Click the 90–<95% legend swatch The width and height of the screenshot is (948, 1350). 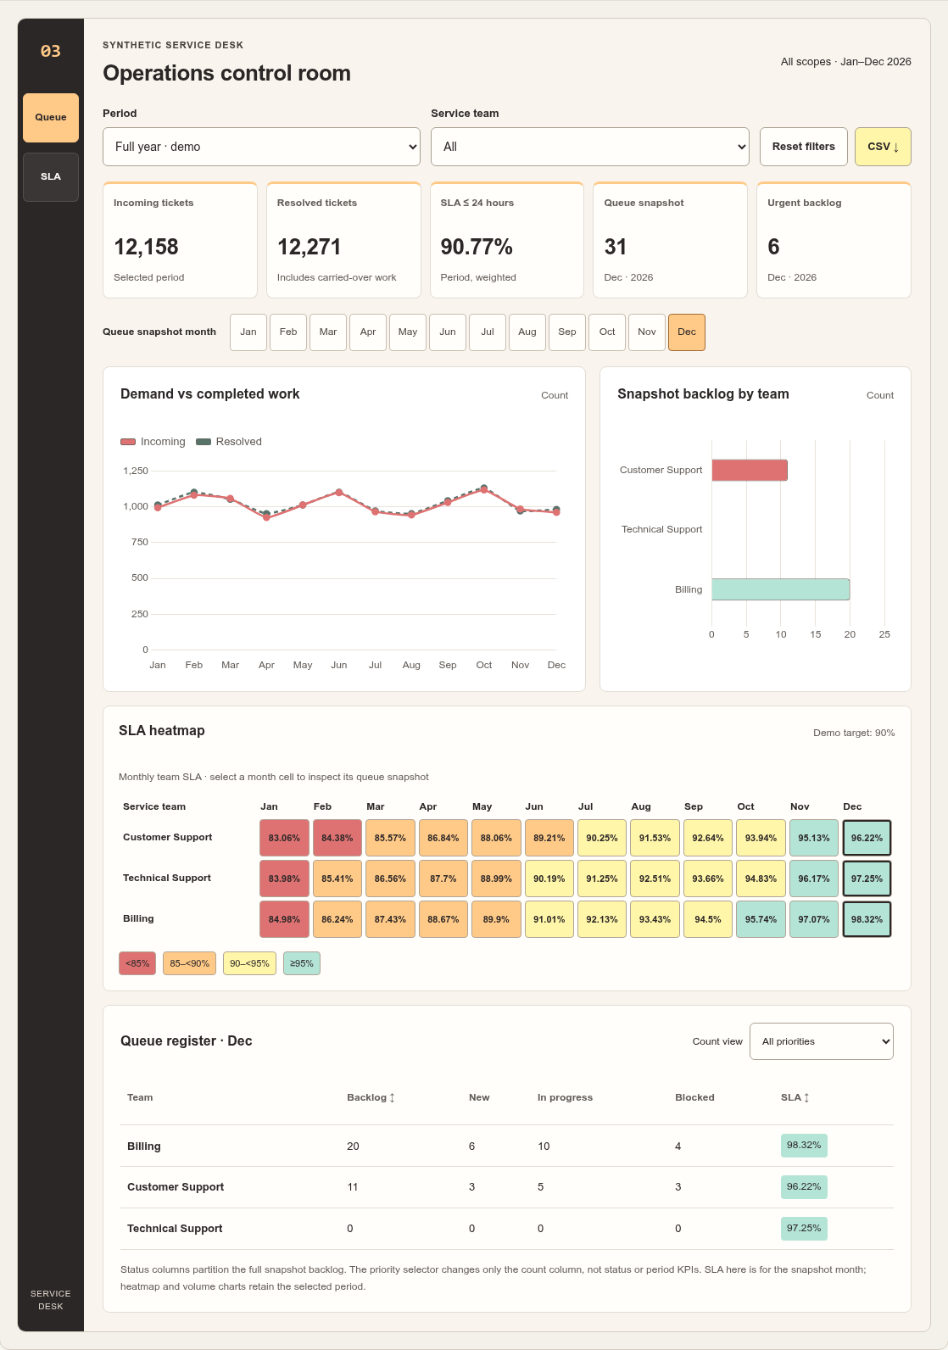click(249, 963)
